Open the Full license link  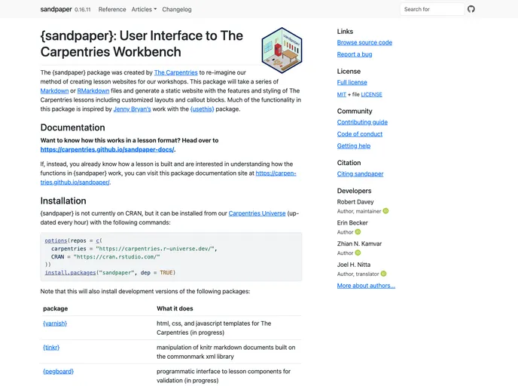(352, 82)
